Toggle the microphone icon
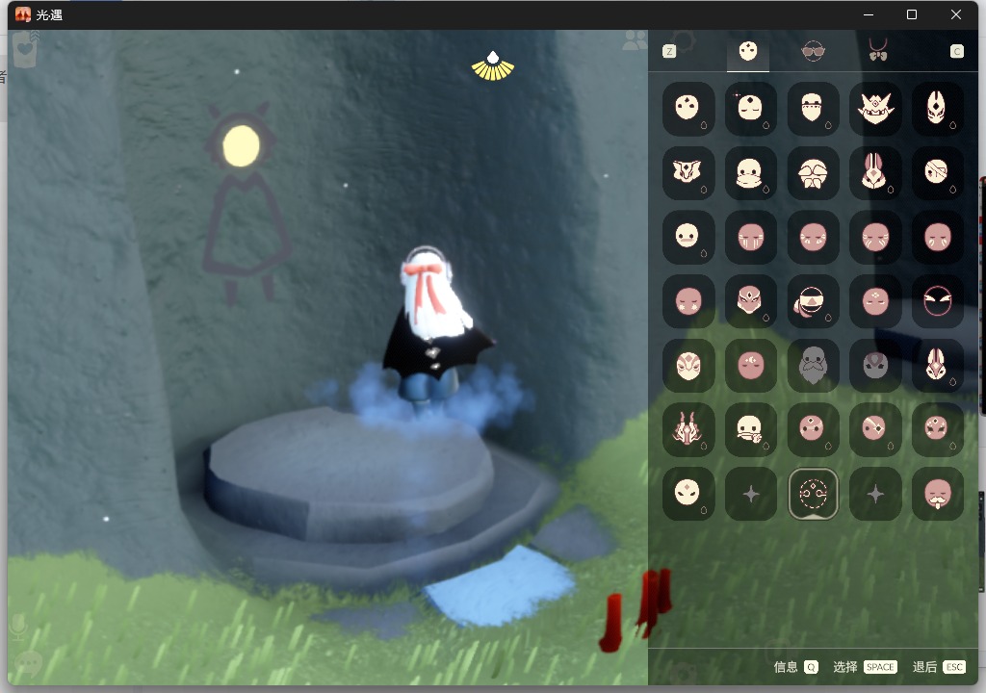This screenshot has width=986, height=693. pyautogui.click(x=19, y=627)
